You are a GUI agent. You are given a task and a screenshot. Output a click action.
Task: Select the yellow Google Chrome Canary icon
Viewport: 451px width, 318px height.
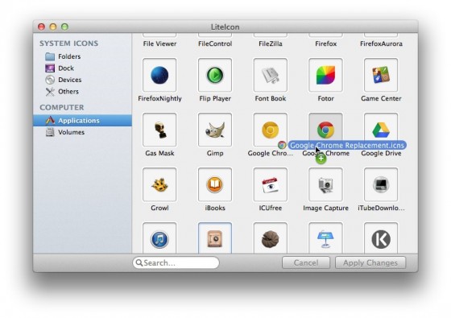271,130
